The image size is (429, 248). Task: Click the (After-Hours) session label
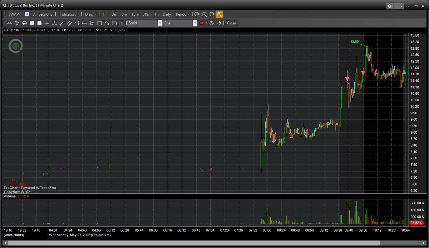[x=15, y=235]
